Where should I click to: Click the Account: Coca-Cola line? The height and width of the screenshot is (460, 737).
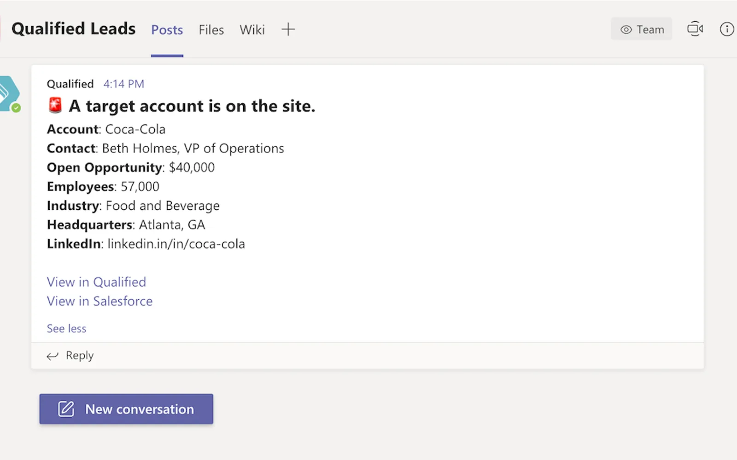pyautogui.click(x=106, y=129)
